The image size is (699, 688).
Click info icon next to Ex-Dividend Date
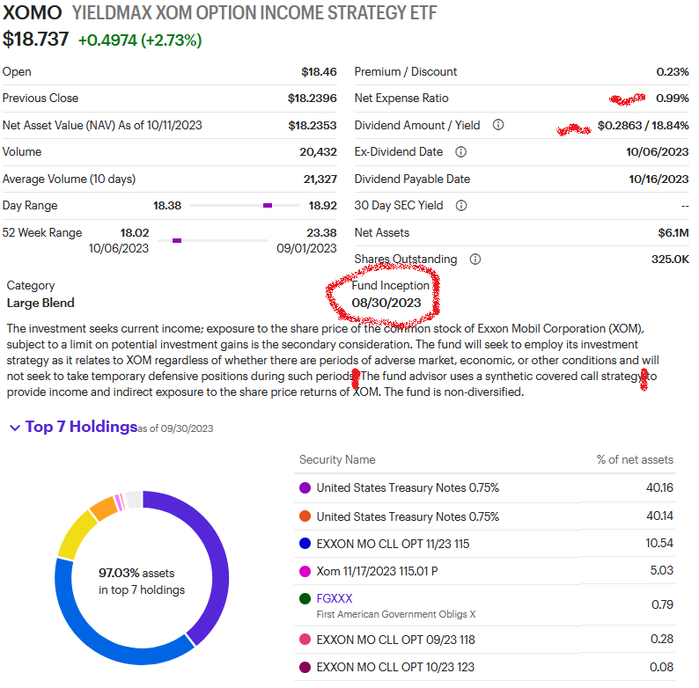tap(460, 152)
